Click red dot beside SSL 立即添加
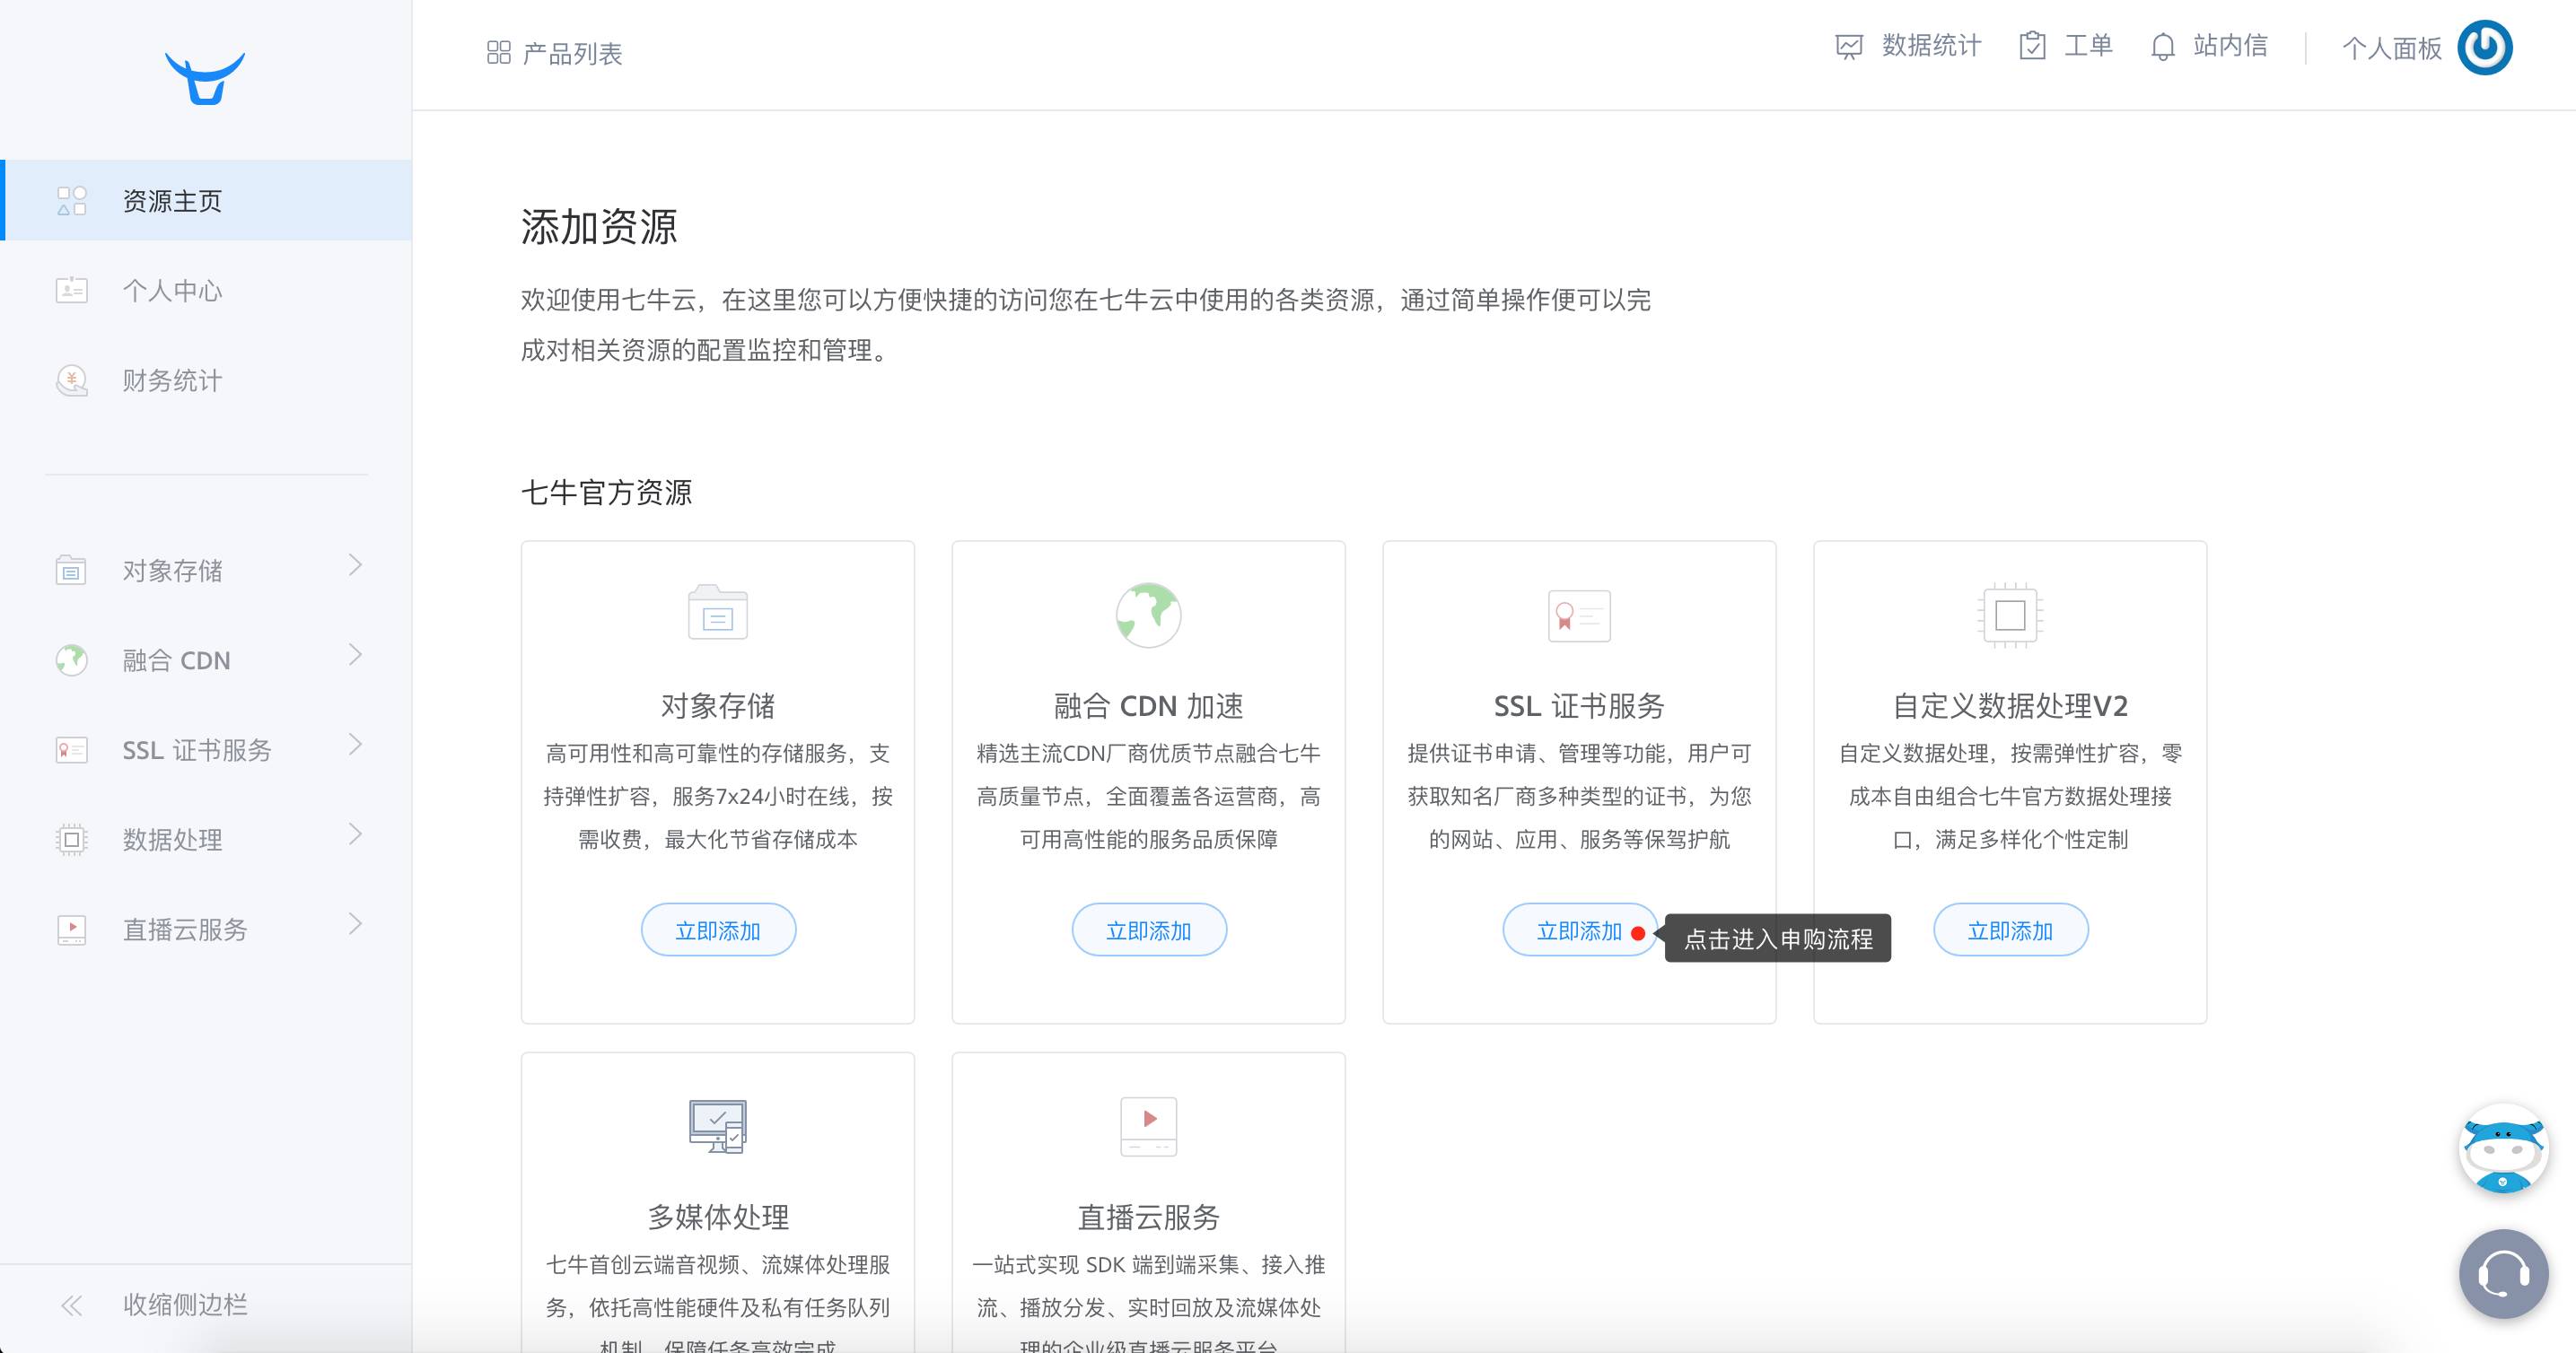 pos(1638,933)
